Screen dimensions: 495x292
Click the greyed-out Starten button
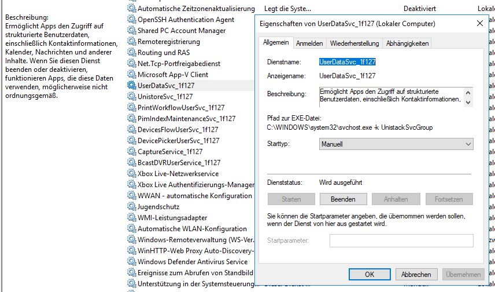coord(291,199)
